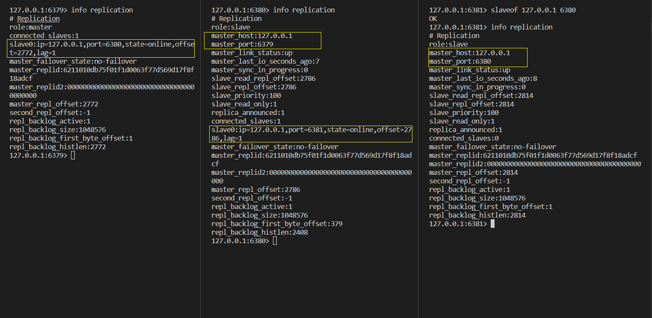Click the slave0 line listing port=6381
Viewport: 652px width, 318px height.
pos(311,134)
